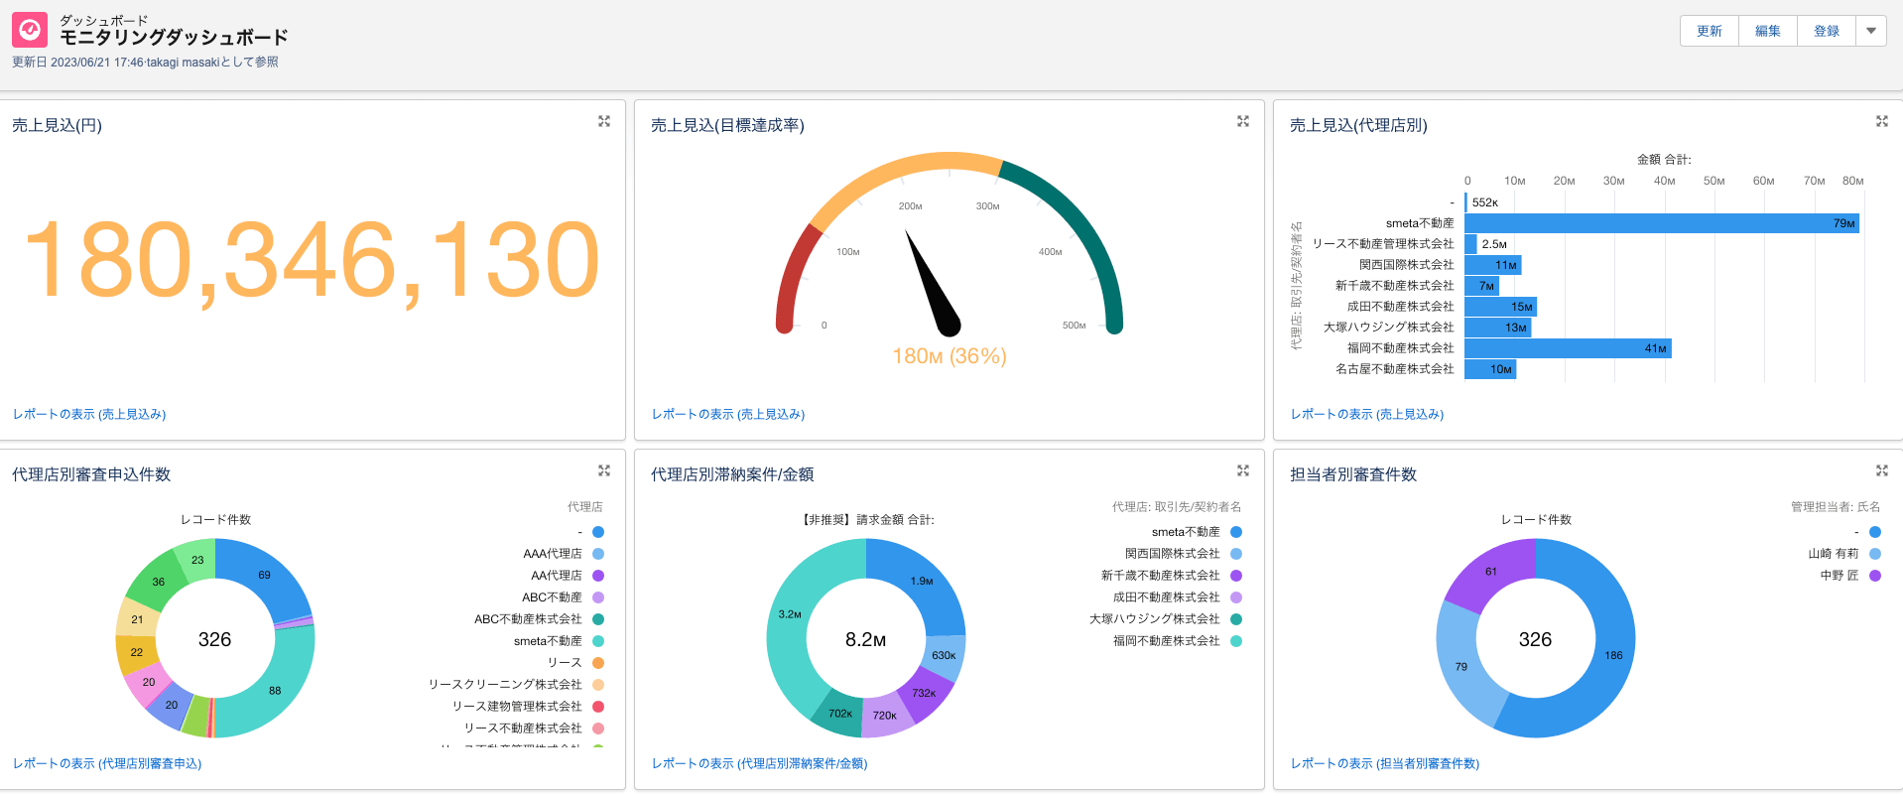Screen dimensions: 1903x796
Task: Click the 702K dark teal donut segment
Action: [840, 713]
